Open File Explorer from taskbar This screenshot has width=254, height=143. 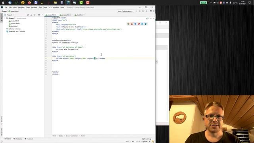pos(55,3)
